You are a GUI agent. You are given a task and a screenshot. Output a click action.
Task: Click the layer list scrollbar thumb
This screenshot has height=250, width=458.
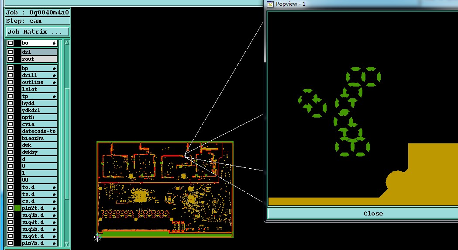pyautogui.click(x=67, y=145)
